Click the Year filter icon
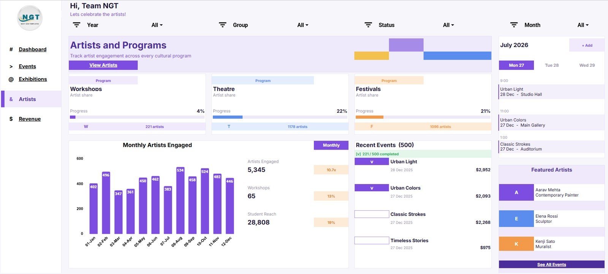Viewport: 608px width, 274px height. coord(76,25)
